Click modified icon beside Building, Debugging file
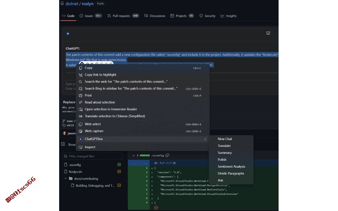Image resolution: width=338 pixels, height=211 pixels. click(x=119, y=185)
